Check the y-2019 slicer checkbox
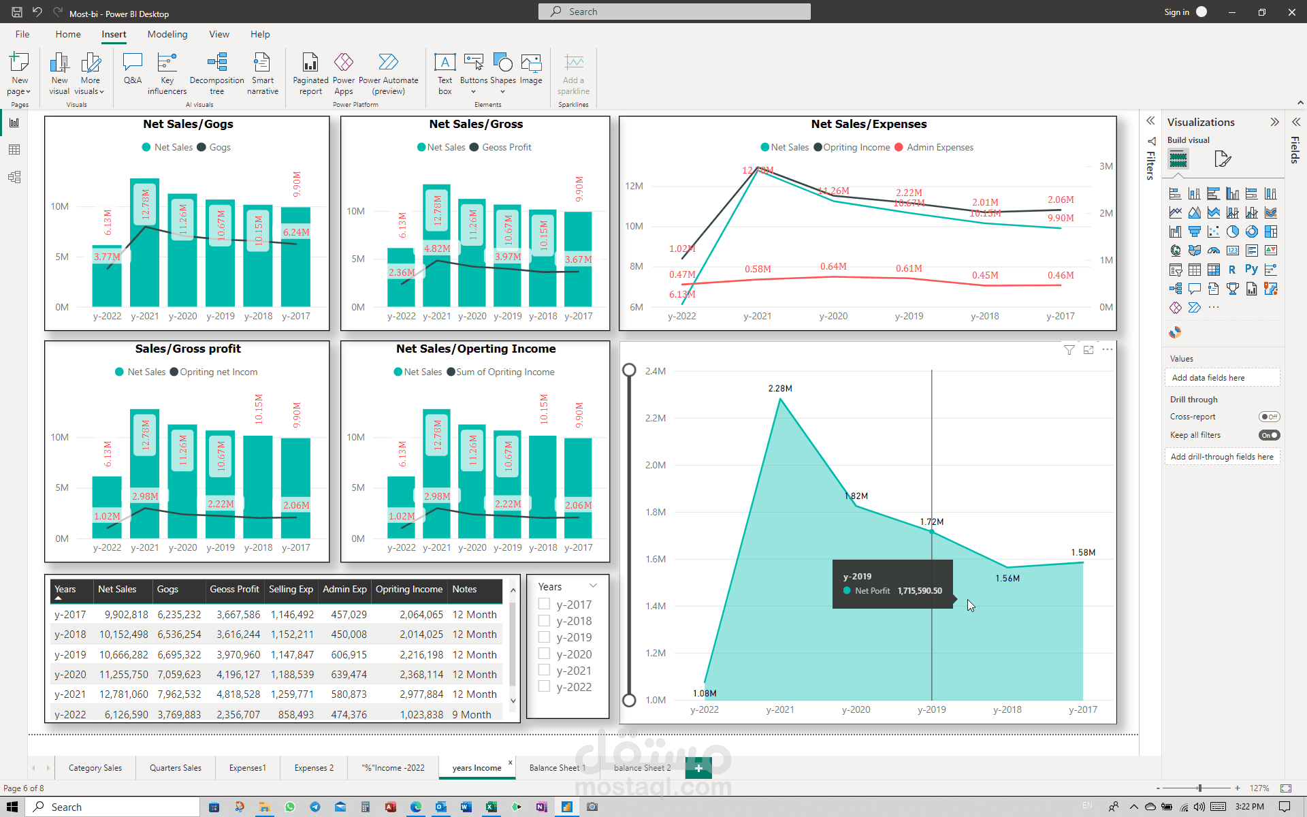The height and width of the screenshot is (817, 1307). pyautogui.click(x=544, y=637)
